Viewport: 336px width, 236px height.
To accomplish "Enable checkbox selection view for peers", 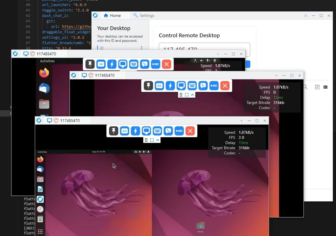I will pos(317,87).
